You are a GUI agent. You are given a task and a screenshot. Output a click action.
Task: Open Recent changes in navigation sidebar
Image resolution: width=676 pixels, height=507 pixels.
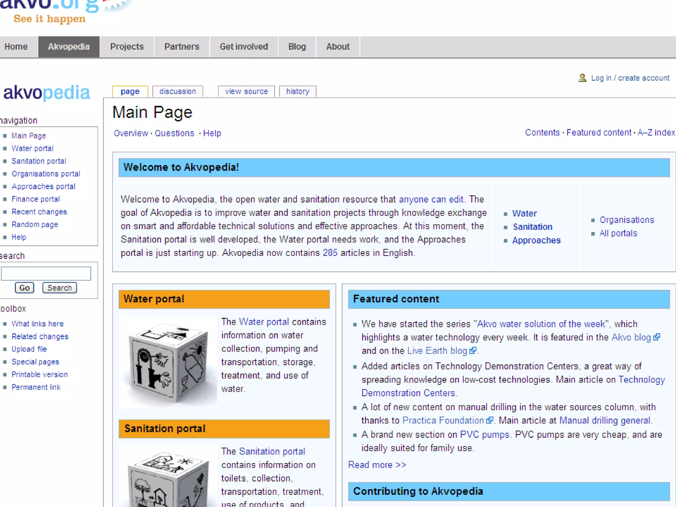coord(39,212)
